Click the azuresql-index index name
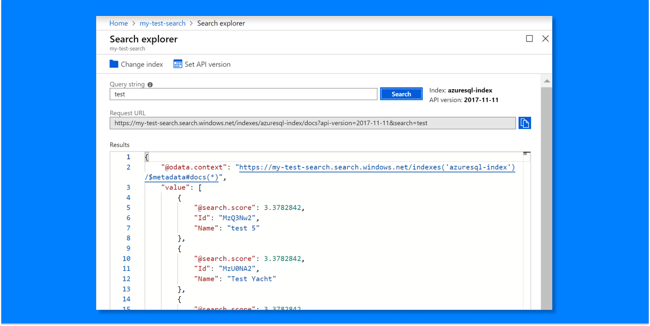 tap(470, 90)
